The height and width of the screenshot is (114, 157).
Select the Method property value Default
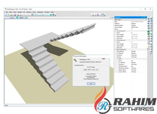tap(139, 24)
